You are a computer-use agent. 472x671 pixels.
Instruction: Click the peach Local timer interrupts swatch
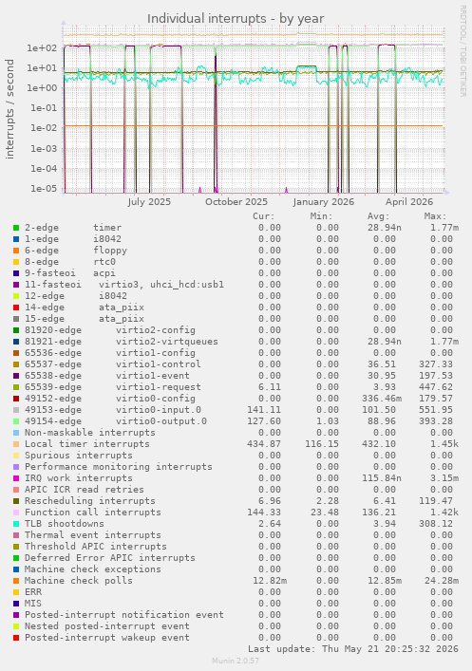pyautogui.click(x=16, y=444)
